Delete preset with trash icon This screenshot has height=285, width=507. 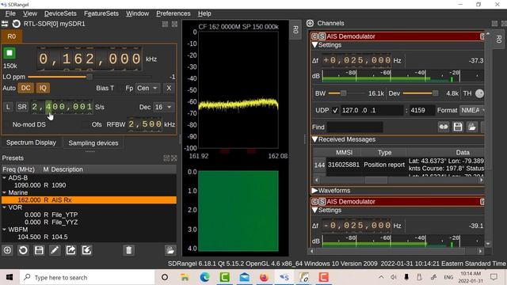[x=128, y=250]
